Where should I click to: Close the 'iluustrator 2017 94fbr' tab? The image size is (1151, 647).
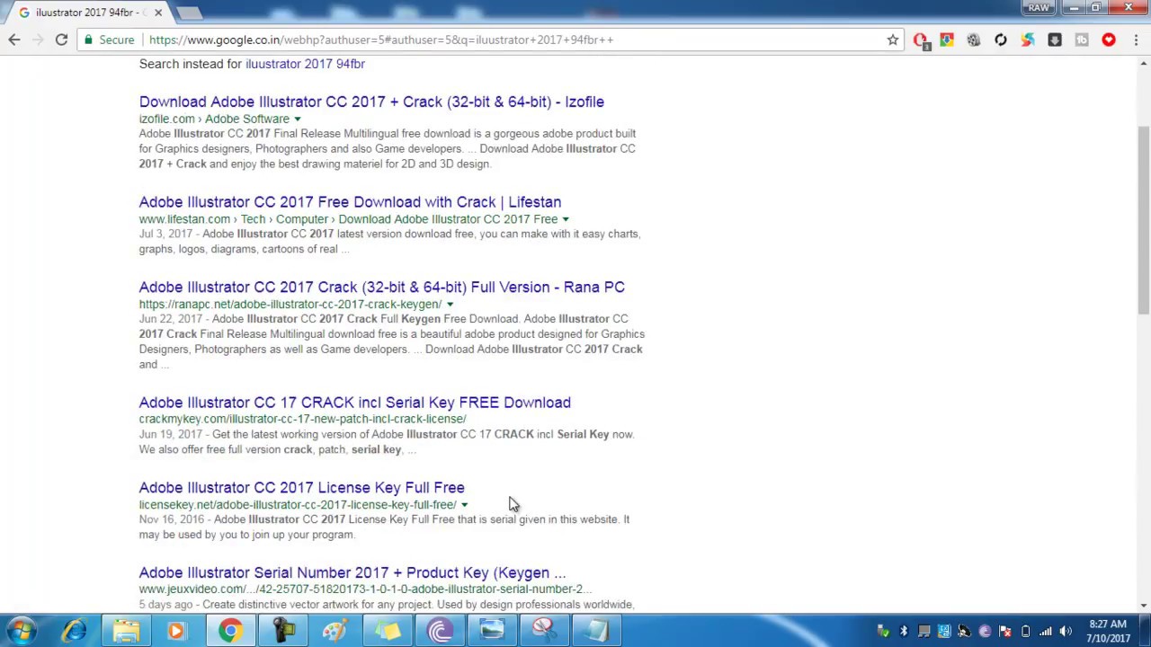tap(158, 13)
